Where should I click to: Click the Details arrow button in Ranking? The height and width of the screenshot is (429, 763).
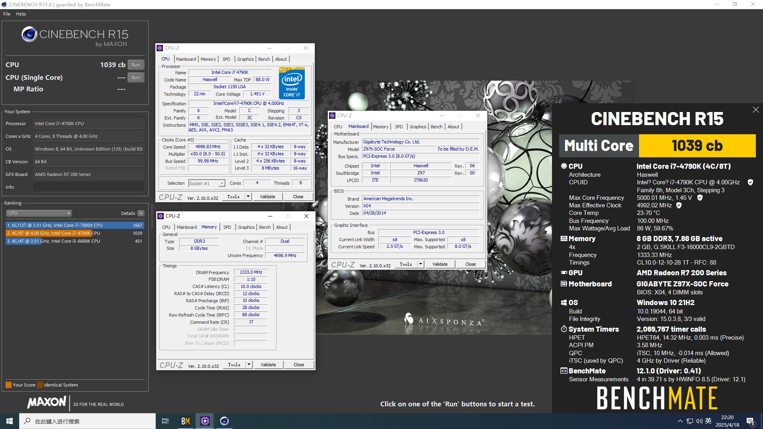pyautogui.click(x=141, y=213)
